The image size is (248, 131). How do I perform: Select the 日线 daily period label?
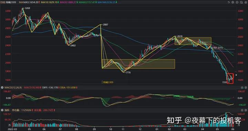[3, 2]
